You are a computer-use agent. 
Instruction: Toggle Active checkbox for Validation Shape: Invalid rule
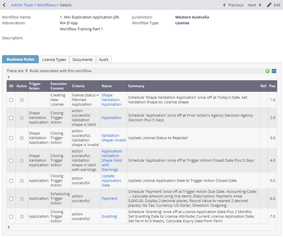(22, 138)
